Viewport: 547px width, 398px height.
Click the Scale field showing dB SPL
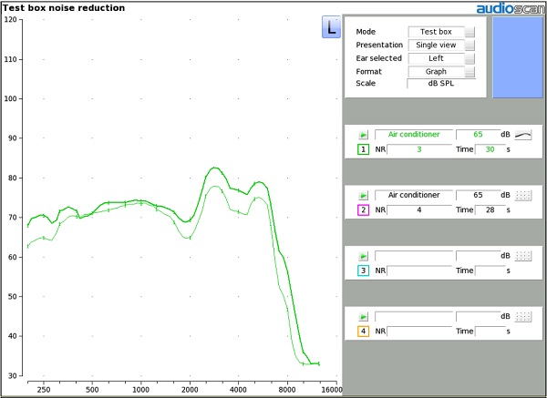point(441,84)
